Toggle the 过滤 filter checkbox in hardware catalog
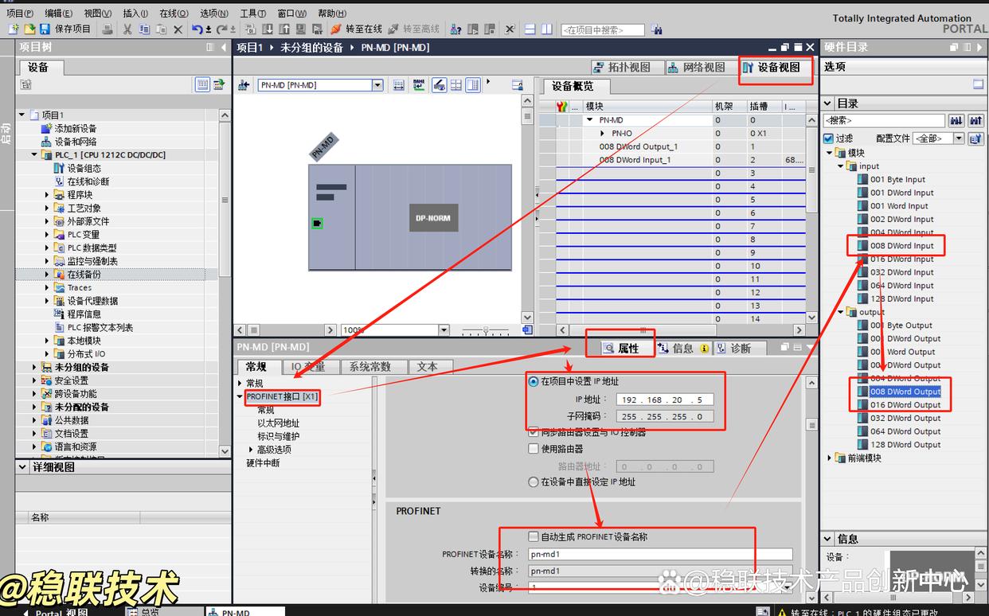989x616 pixels. (x=828, y=138)
